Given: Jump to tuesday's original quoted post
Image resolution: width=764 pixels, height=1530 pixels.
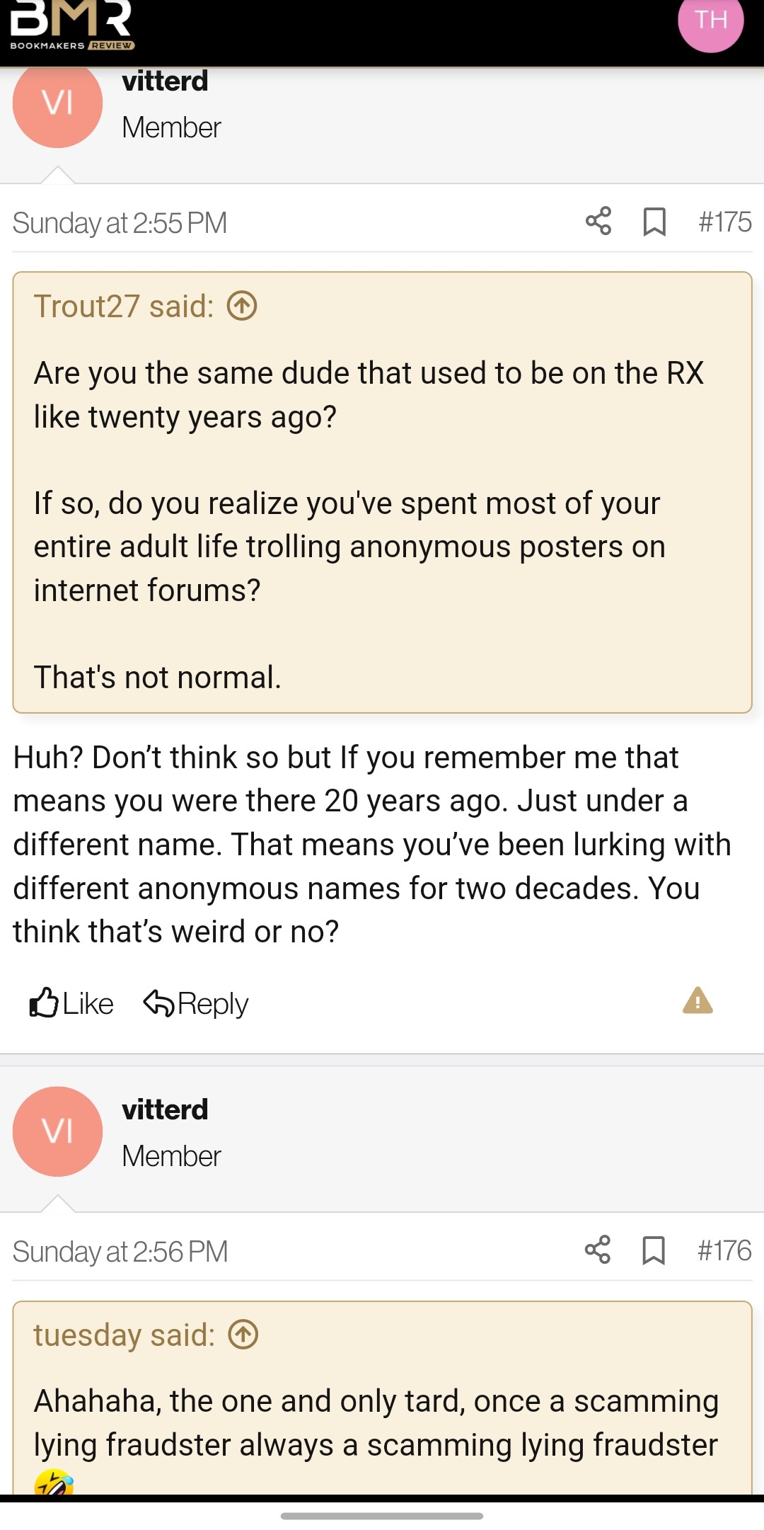Looking at the screenshot, I should pos(243,1335).
